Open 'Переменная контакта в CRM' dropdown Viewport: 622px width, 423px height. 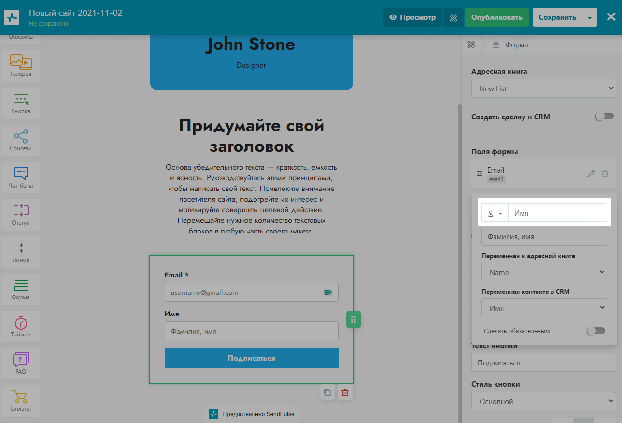tap(544, 308)
